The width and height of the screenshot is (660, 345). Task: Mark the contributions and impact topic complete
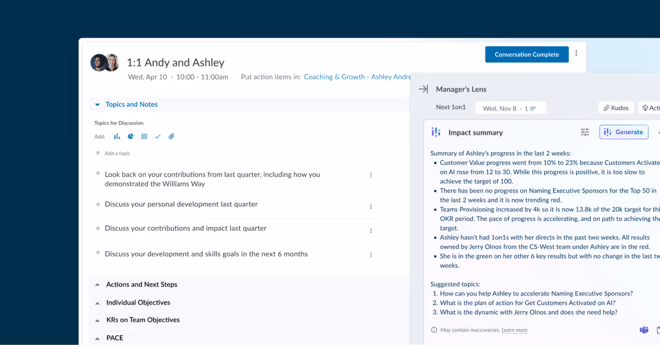pyautogui.click(x=97, y=228)
